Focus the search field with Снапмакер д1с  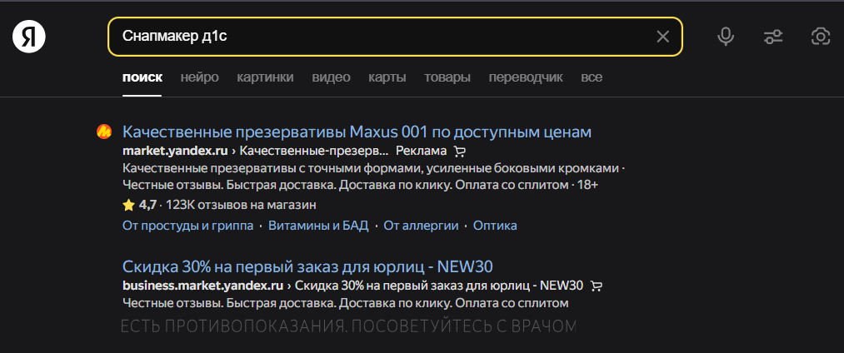[395, 37]
